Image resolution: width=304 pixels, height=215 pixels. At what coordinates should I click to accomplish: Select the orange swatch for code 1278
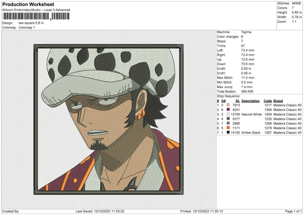(x=228, y=128)
